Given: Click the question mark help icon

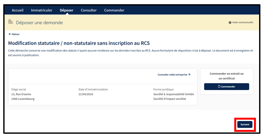Looking at the screenshot, I should [230, 23].
